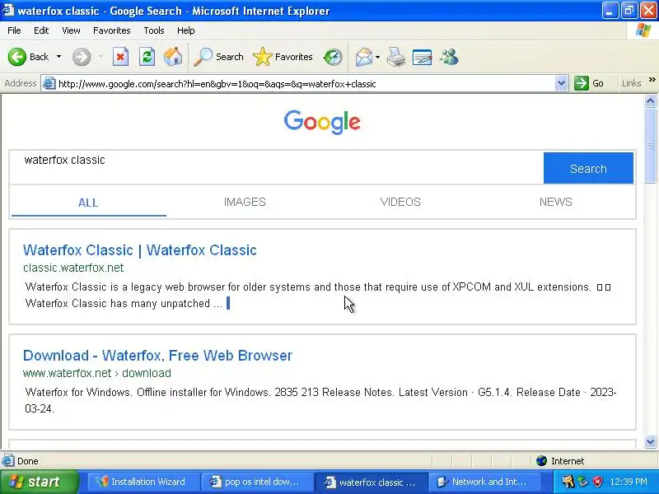659x494 pixels.
Task: Stop page loading with red X icon
Action: pyautogui.click(x=120, y=57)
